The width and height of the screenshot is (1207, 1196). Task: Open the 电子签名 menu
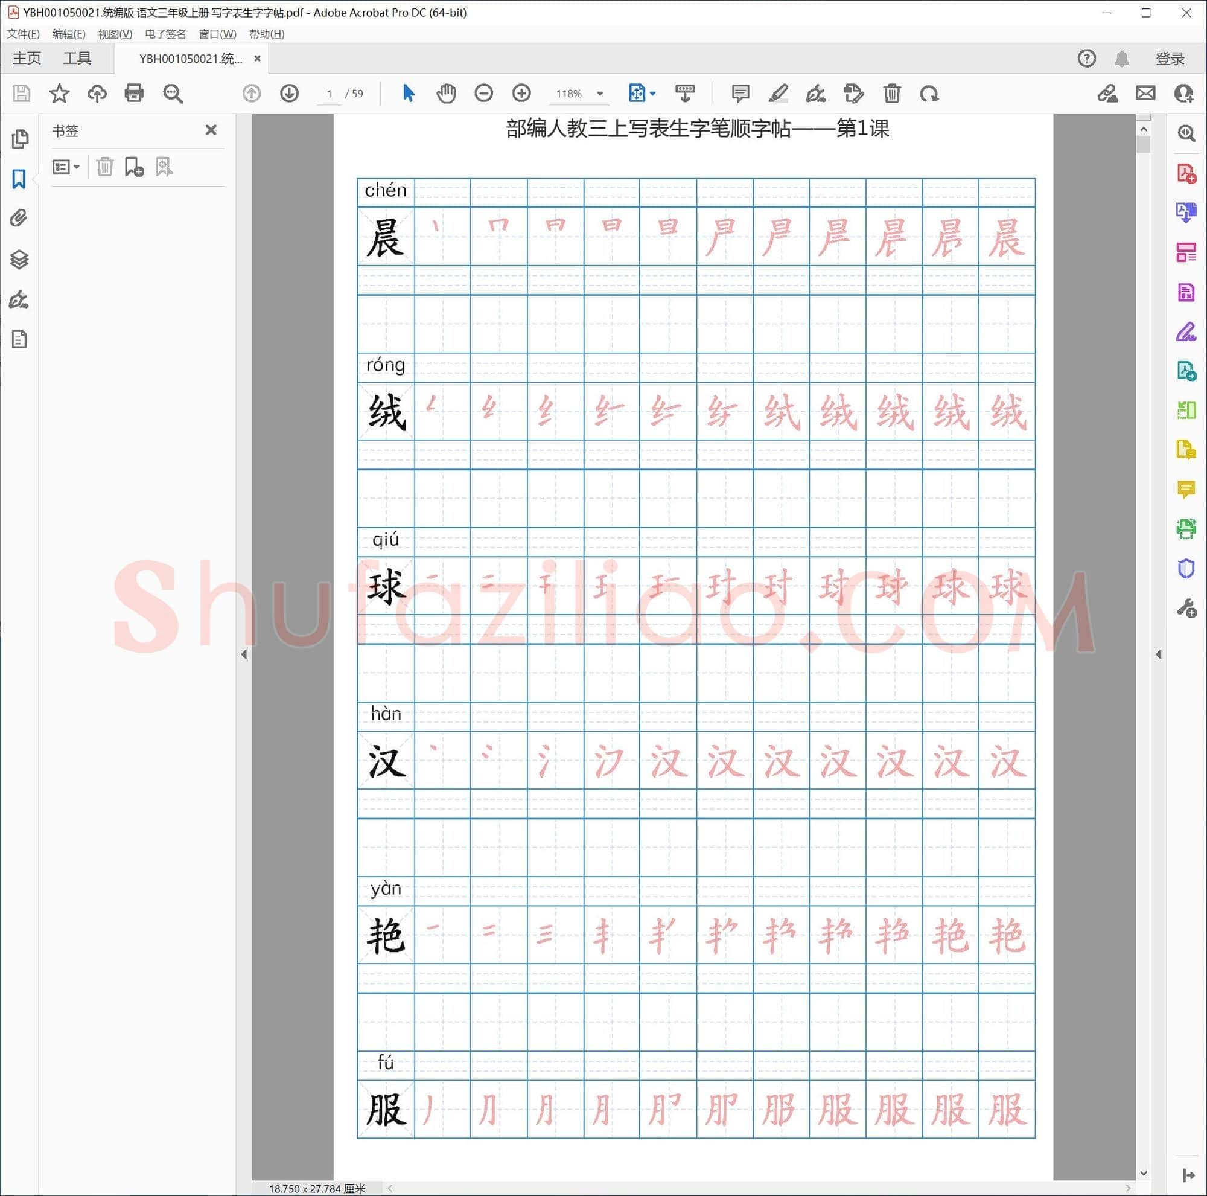[x=165, y=34]
